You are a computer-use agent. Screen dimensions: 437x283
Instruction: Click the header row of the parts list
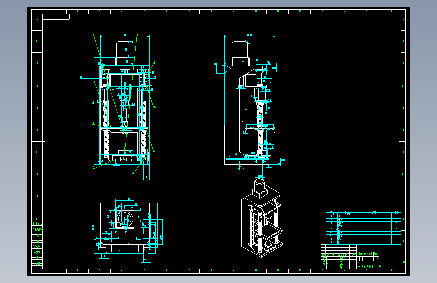[x=363, y=213]
